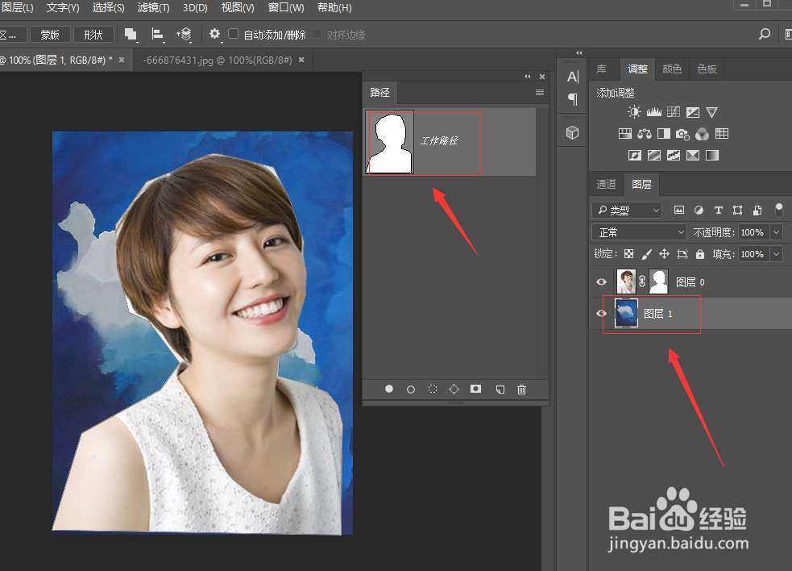792x571 pixels.
Task: Click the search magnifier icon
Action: 765,35
